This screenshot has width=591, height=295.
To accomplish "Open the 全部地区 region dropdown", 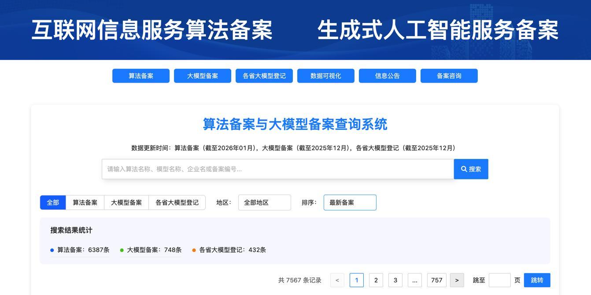I will pos(265,203).
